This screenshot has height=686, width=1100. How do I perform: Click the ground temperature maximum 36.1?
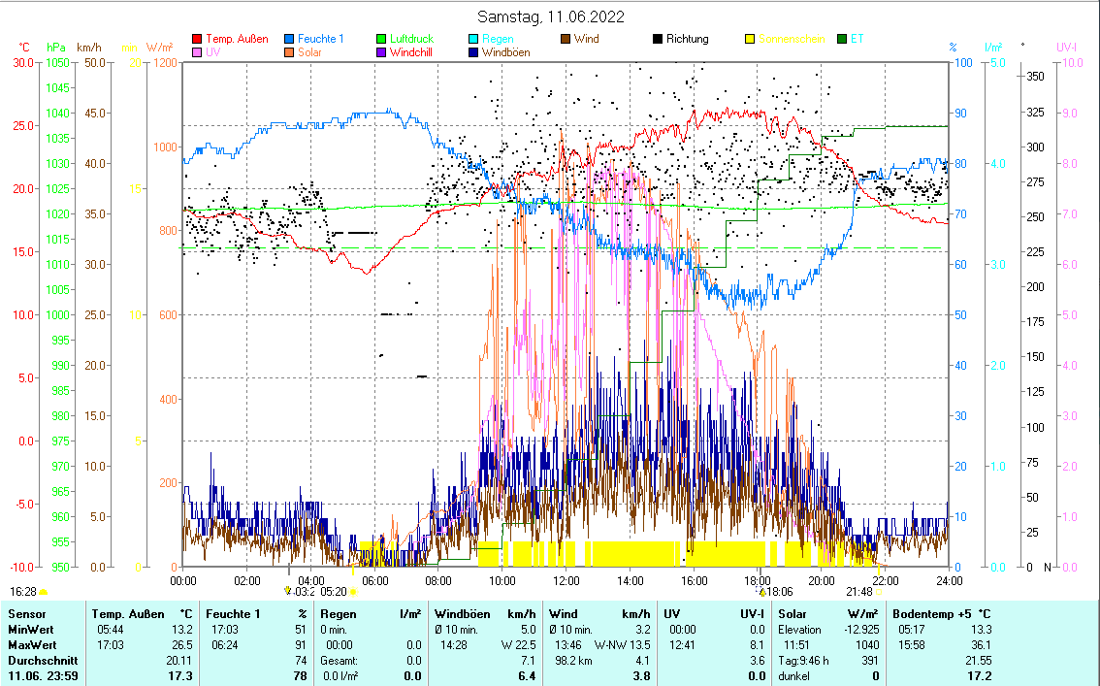[981, 645]
